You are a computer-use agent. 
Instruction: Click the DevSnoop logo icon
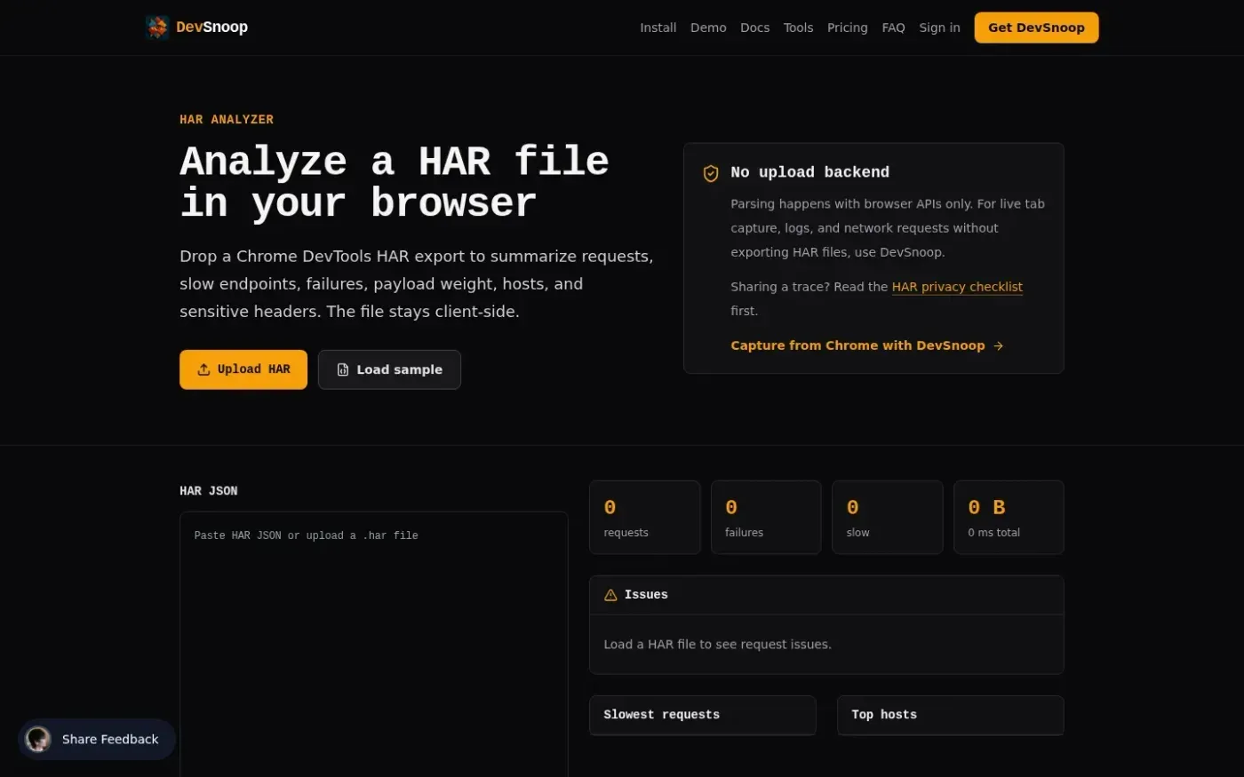point(157,28)
